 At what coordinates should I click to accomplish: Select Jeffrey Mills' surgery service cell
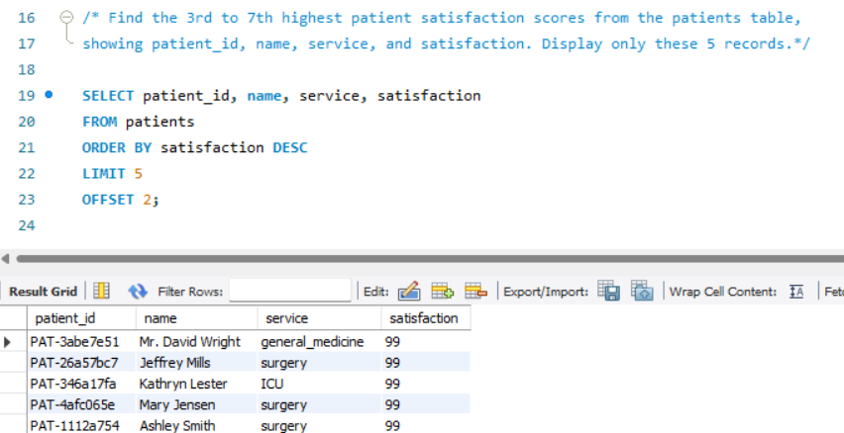coord(319,363)
